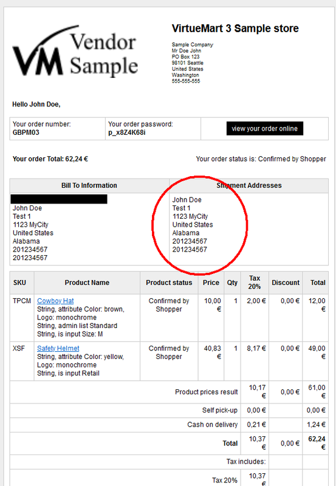The width and height of the screenshot is (336, 486).
Task: Select the order number GBPM03
Action: tap(26, 132)
